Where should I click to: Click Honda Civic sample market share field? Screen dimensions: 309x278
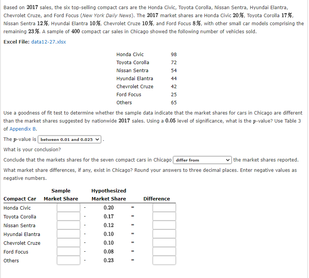(x=69, y=208)
